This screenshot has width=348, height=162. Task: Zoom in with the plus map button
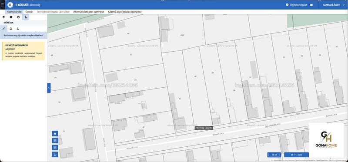(55, 141)
